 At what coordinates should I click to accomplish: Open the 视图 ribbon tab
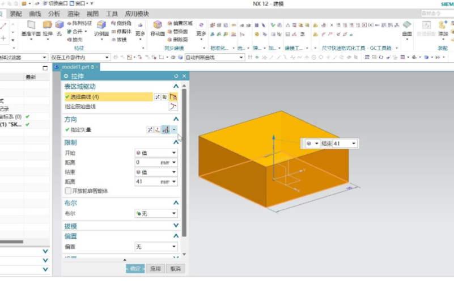pyautogui.click(x=92, y=14)
